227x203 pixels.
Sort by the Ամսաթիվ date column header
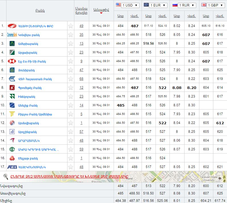coord(101,10)
